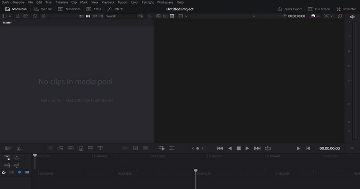This screenshot has height=189, width=360.
Task: Click the dissolve transition icon
Action: [x=135, y=148]
